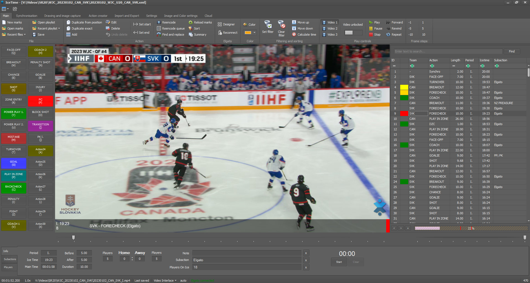Switch to the Settings menu
Viewport: 530px width, 283px height.
click(x=151, y=16)
